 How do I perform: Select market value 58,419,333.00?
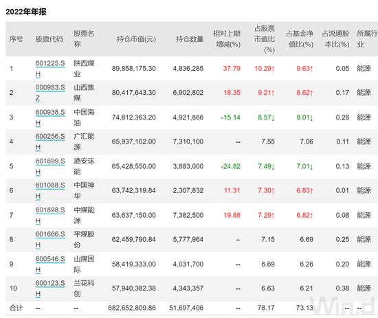pyautogui.click(x=134, y=264)
